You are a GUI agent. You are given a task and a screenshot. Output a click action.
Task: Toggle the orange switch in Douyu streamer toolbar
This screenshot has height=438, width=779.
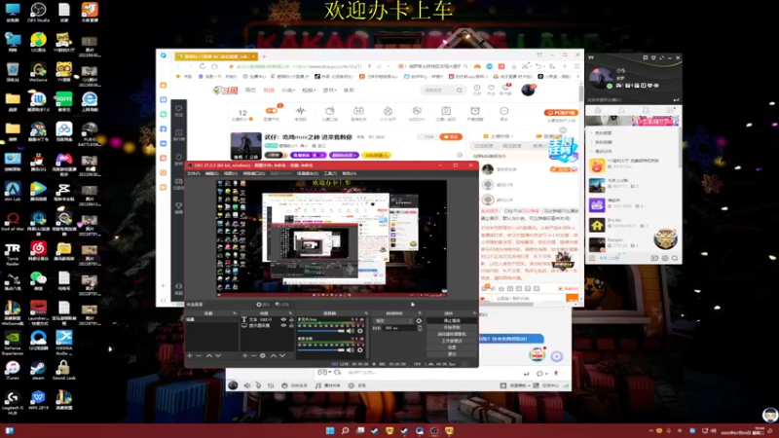(272, 111)
